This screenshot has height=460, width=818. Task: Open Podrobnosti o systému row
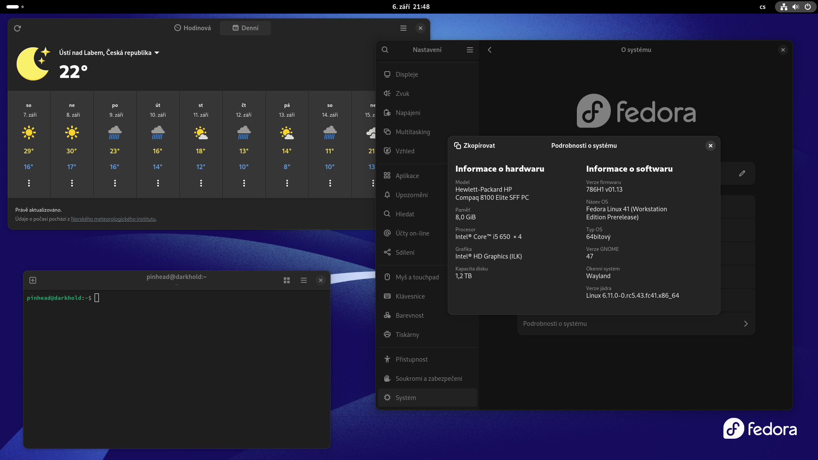[636, 324]
